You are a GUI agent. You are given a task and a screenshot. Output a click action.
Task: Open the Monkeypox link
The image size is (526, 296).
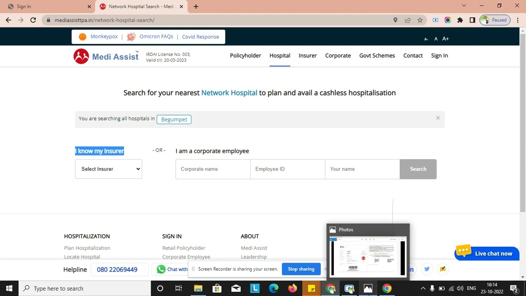point(104,37)
